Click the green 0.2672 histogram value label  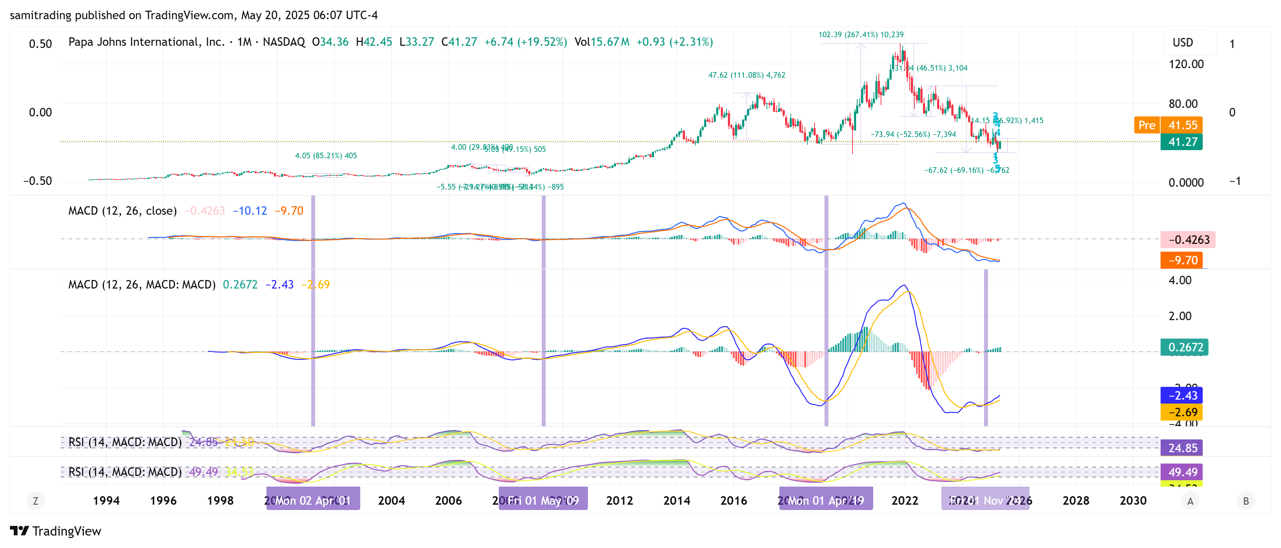pos(1184,347)
